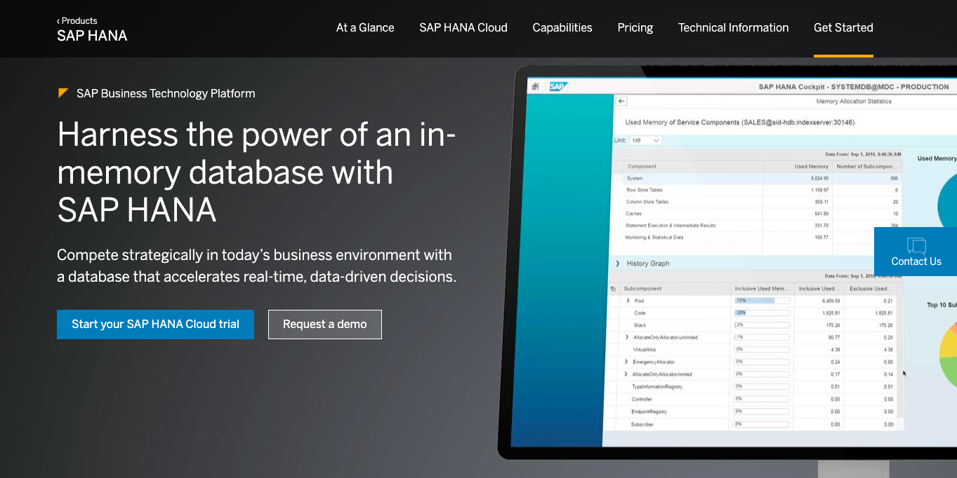Open the Technical Information tab

(x=733, y=28)
